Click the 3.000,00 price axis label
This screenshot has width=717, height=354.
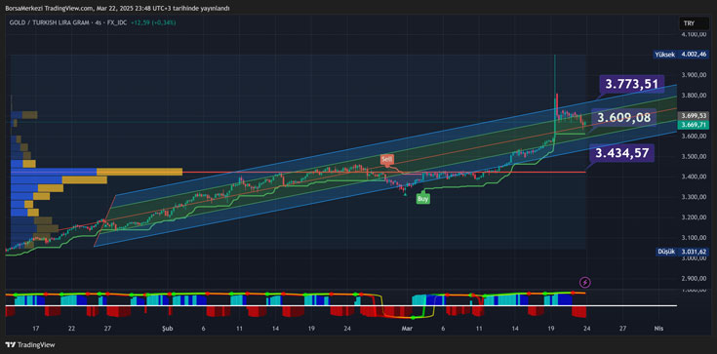tap(694, 258)
